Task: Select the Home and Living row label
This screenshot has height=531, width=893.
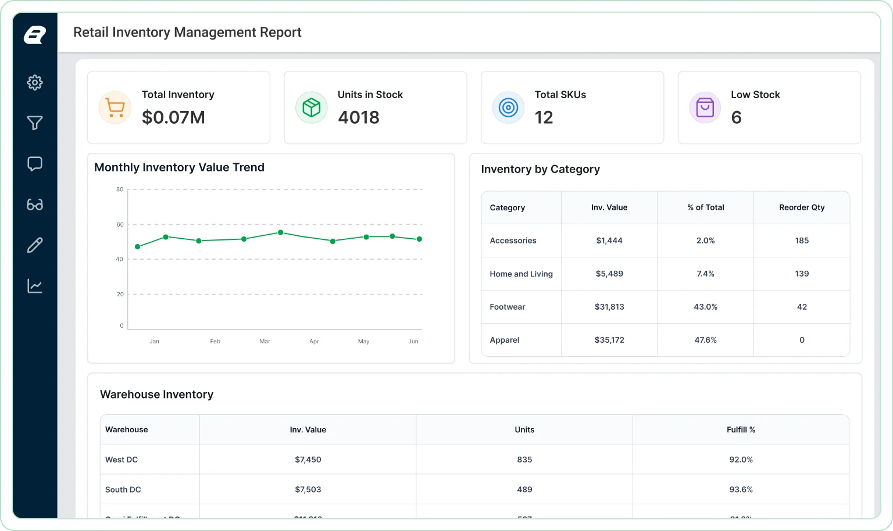Action: point(521,274)
